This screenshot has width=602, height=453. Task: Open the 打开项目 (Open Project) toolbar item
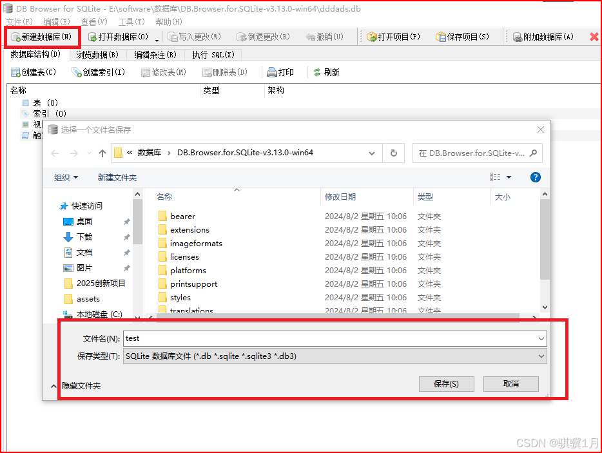coord(394,37)
